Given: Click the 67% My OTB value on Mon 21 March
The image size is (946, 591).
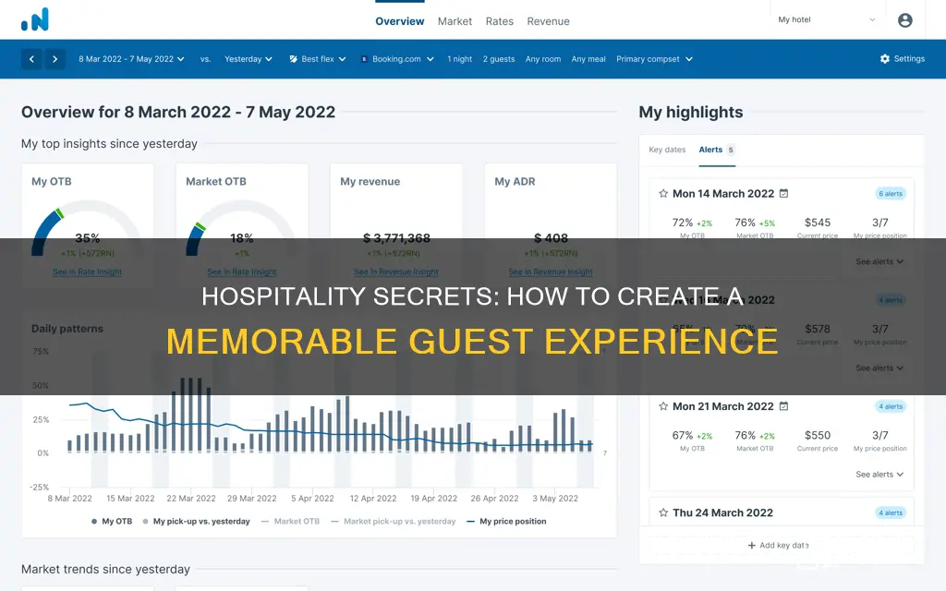Looking at the screenshot, I should [x=683, y=436].
